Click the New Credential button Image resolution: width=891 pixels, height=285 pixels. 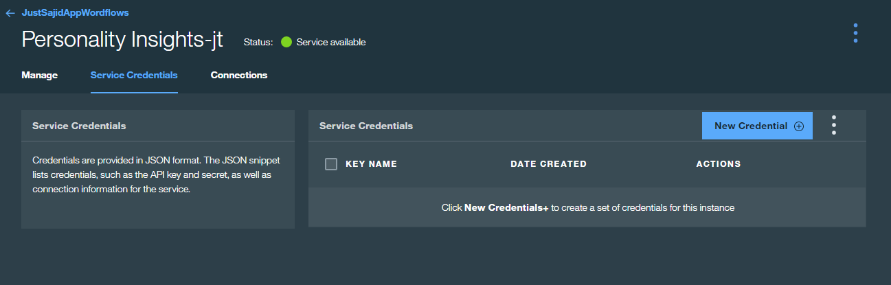click(757, 126)
